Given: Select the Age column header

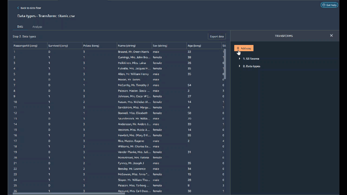Looking at the screenshot, I should pyautogui.click(x=194, y=46).
